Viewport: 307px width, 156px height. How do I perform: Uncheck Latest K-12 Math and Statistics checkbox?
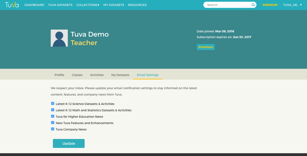click(53, 110)
